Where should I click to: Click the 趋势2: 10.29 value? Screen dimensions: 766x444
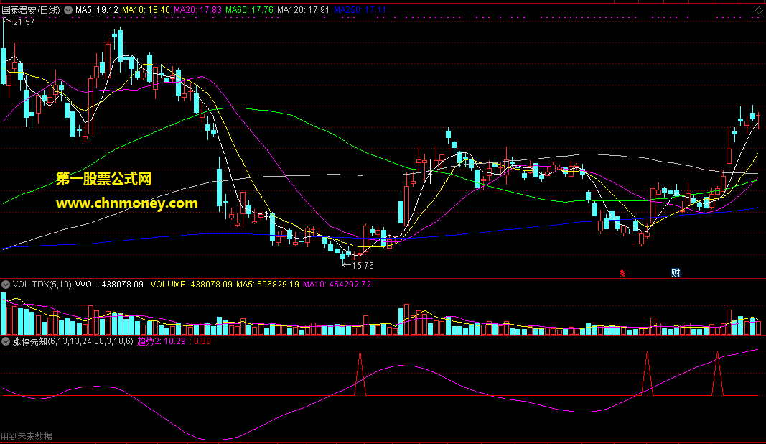point(162,341)
